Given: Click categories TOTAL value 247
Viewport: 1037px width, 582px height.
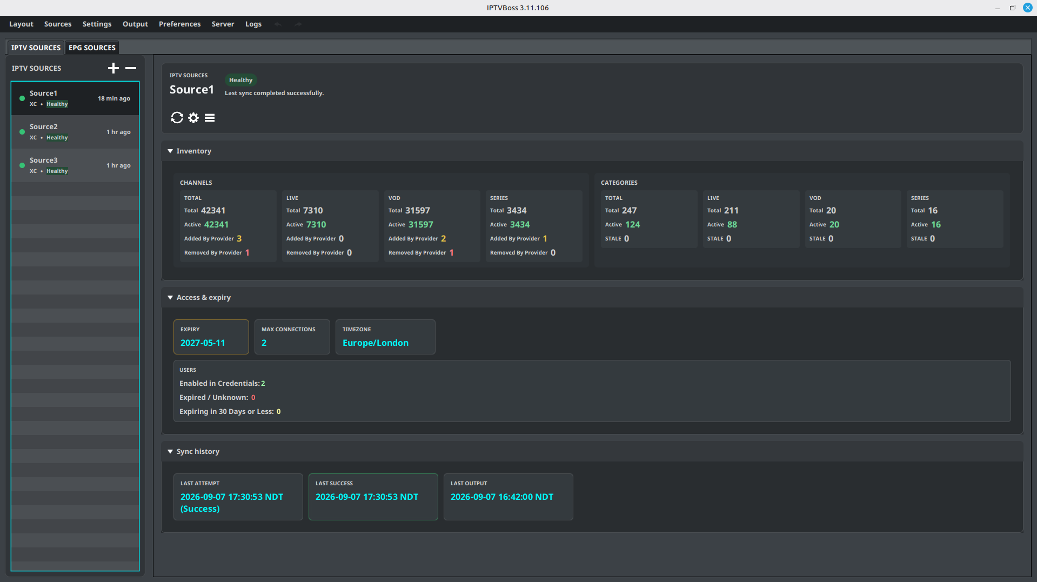Looking at the screenshot, I should point(629,210).
